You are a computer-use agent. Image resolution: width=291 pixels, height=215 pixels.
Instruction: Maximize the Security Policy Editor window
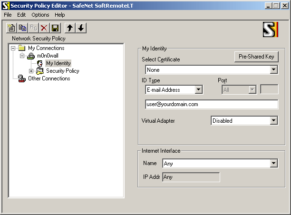(276, 6)
